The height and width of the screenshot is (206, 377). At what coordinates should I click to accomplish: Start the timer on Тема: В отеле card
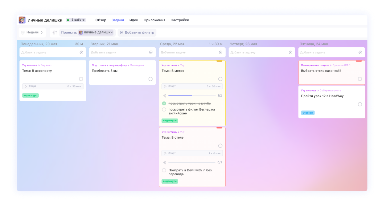tap(165, 153)
